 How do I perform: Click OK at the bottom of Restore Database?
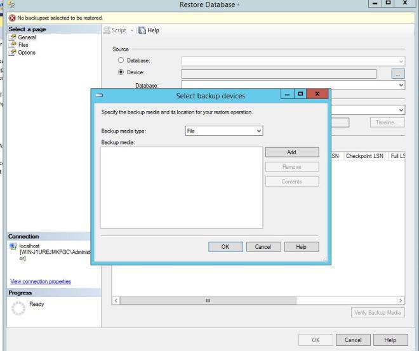tap(316, 340)
